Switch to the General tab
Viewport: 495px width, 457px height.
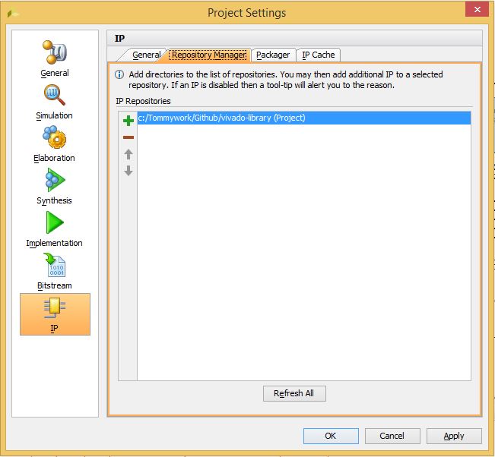coord(146,55)
